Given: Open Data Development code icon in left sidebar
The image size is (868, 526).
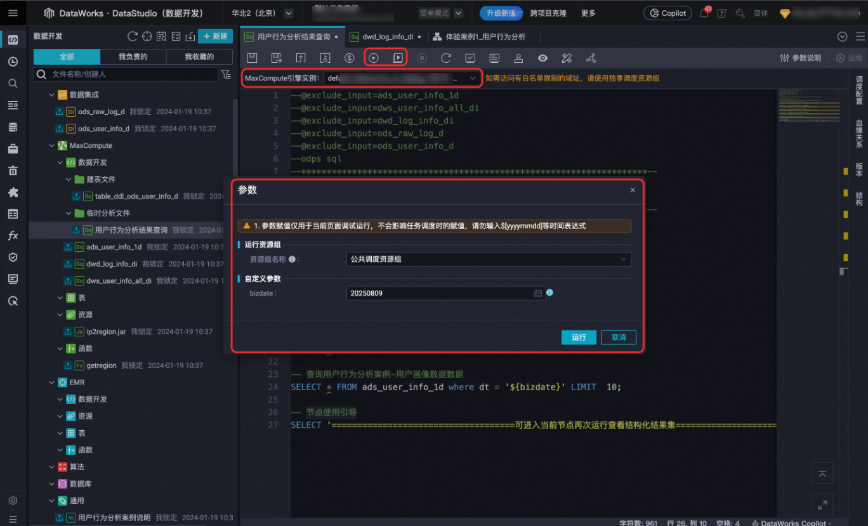Looking at the screenshot, I should pyautogui.click(x=13, y=40).
